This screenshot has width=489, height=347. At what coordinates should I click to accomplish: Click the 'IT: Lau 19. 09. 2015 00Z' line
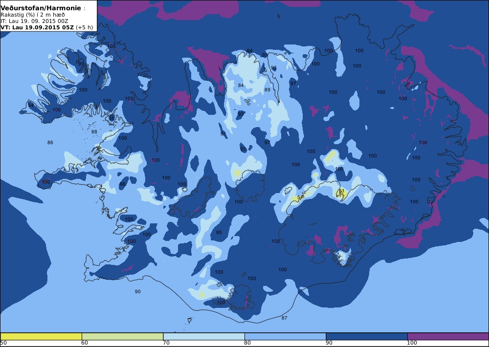[34, 21]
